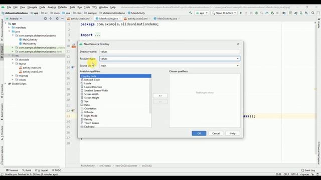Select the Network Code qualifier
This screenshot has height=180, width=321.
coord(92,79)
